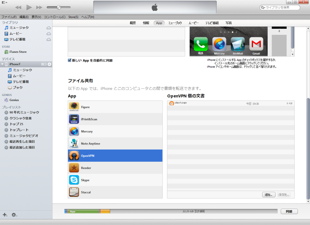Click the cloud icon beside library ミュージック
Image resolution: width=310 pixels, height=225 pixels.
[x=49, y=28]
